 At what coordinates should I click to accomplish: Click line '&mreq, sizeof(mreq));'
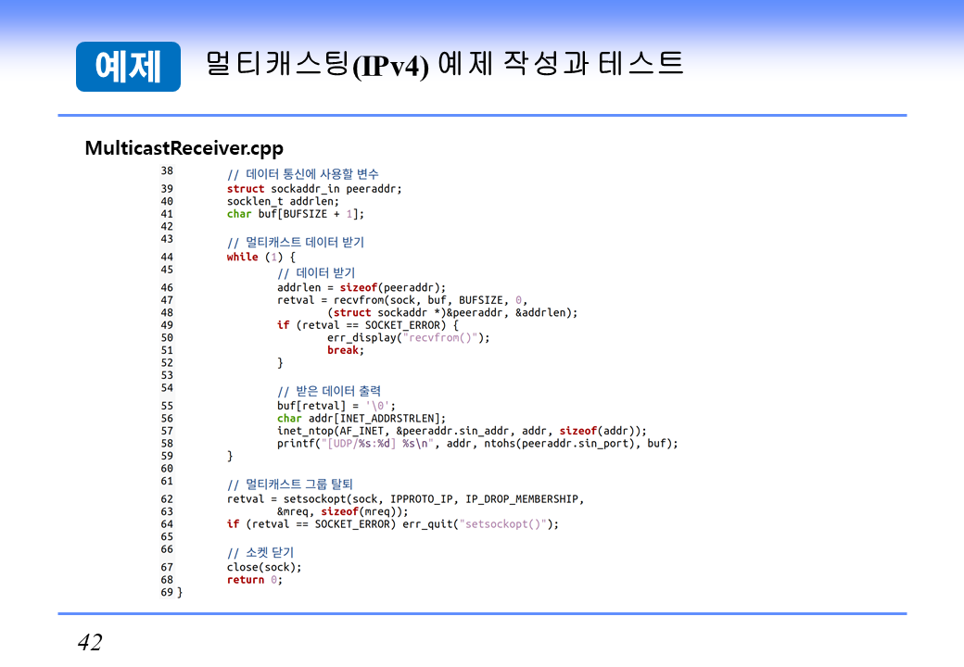[342, 511]
